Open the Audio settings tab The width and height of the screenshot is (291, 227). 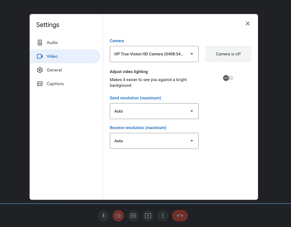pyautogui.click(x=65, y=42)
